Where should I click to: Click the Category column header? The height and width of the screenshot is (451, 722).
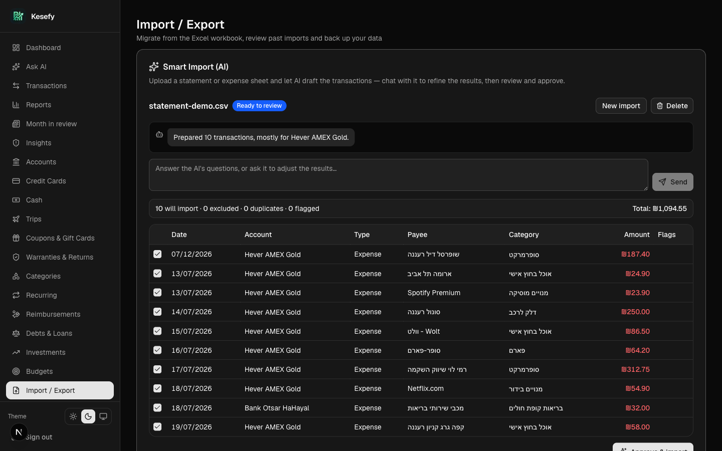click(524, 235)
